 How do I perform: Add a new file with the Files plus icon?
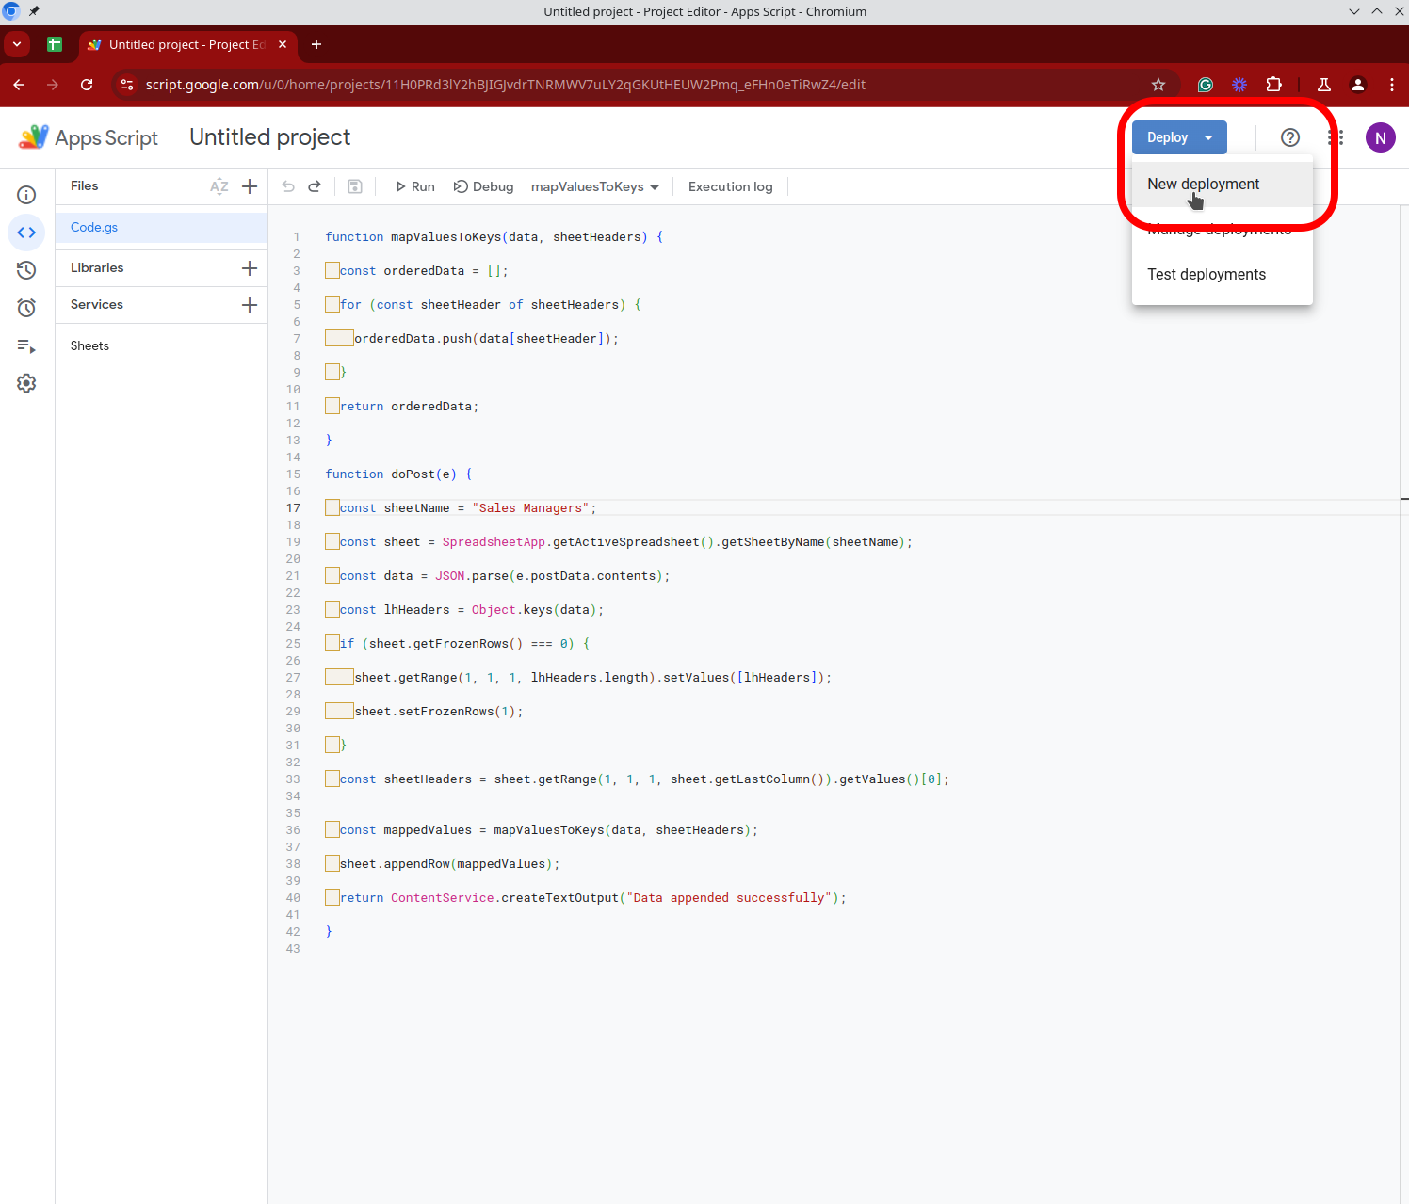pyautogui.click(x=250, y=186)
